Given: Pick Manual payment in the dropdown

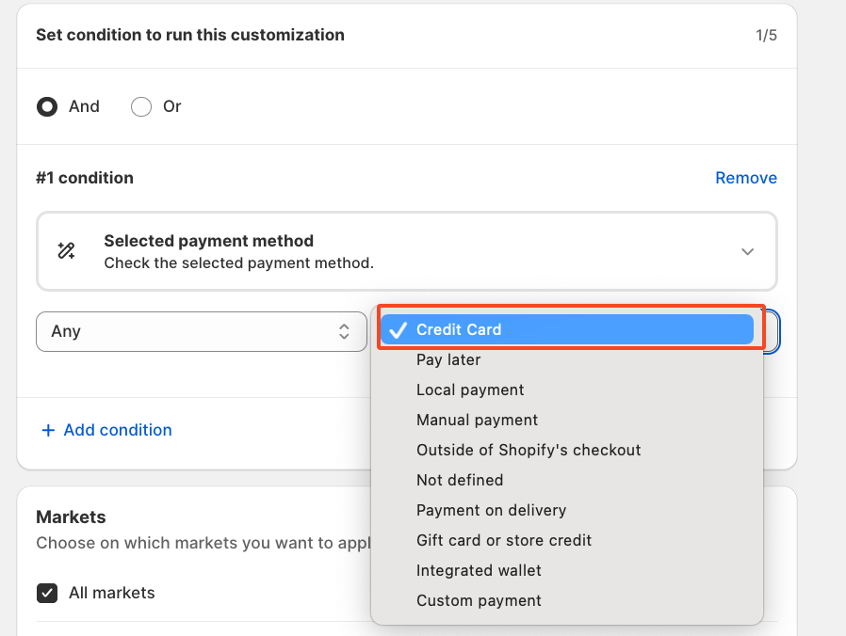Looking at the screenshot, I should (x=477, y=421).
